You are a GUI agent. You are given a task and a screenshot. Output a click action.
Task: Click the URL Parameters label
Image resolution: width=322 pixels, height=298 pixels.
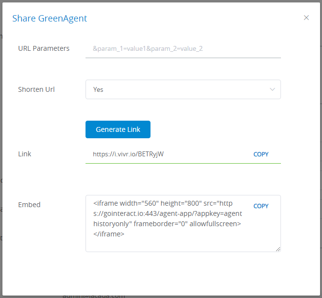[x=44, y=48]
